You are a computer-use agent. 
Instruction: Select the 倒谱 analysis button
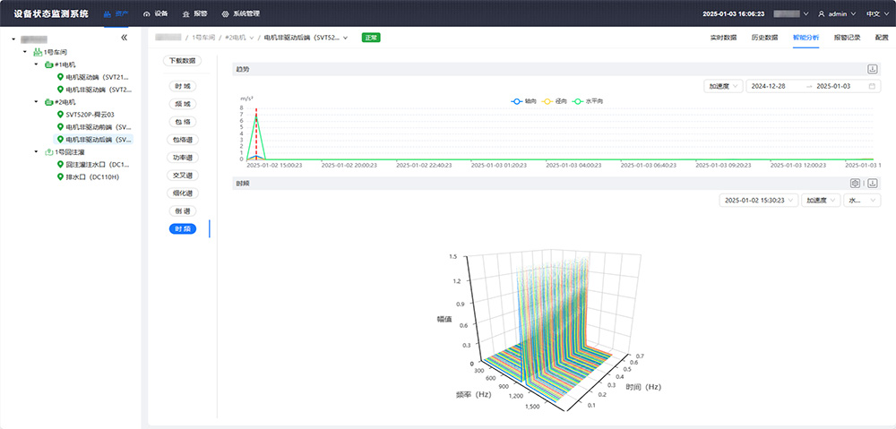tap(183, 210)
